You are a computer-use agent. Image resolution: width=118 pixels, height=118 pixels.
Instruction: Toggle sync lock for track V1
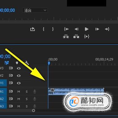point(11,83)
